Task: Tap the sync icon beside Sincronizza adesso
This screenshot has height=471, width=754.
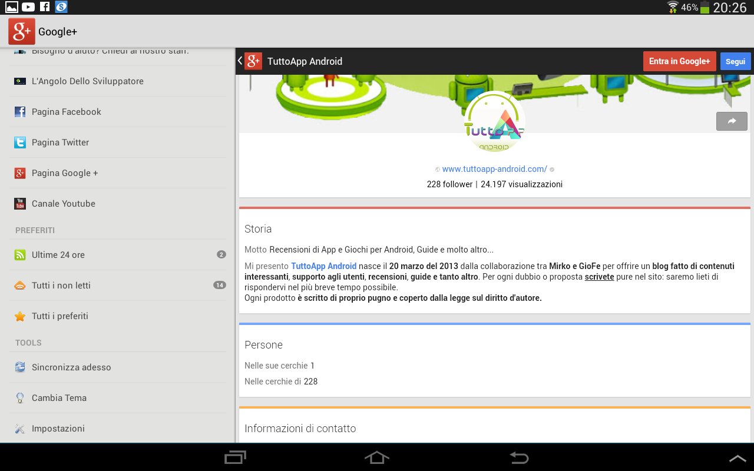Action: coord(20,367)
